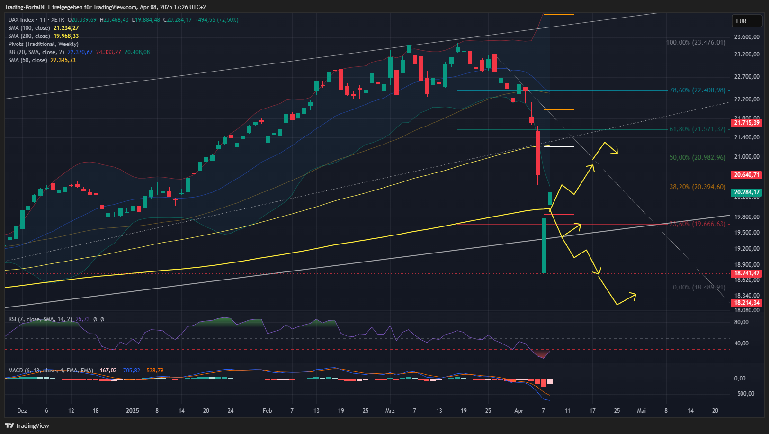Click price axis label 19.200,00

747,249
